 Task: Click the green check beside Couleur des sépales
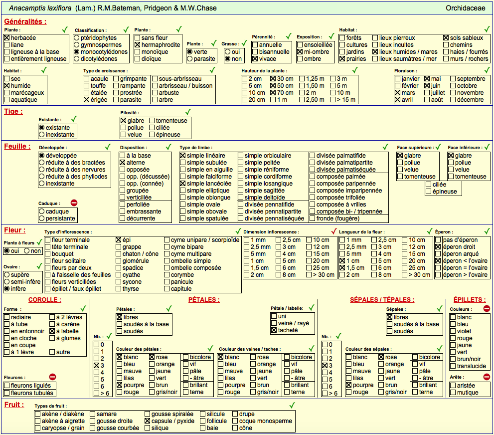coord(440,348)
